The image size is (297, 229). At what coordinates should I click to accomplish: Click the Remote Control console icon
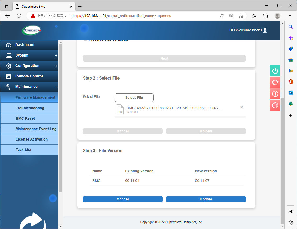coord(9,76)
